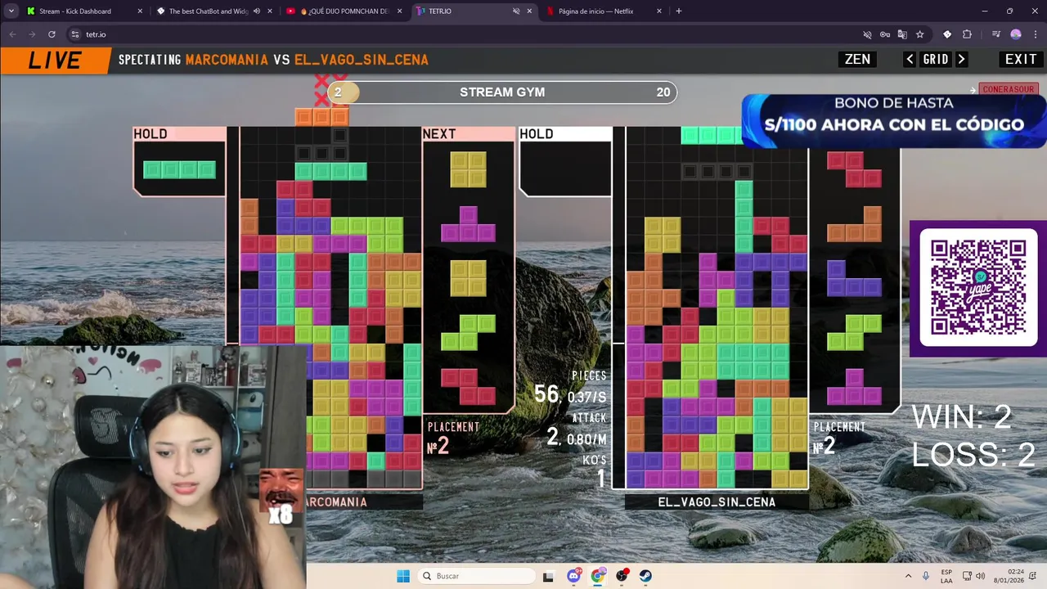
Task: Open Discord from the taskbar
Action: click(574, 576)
